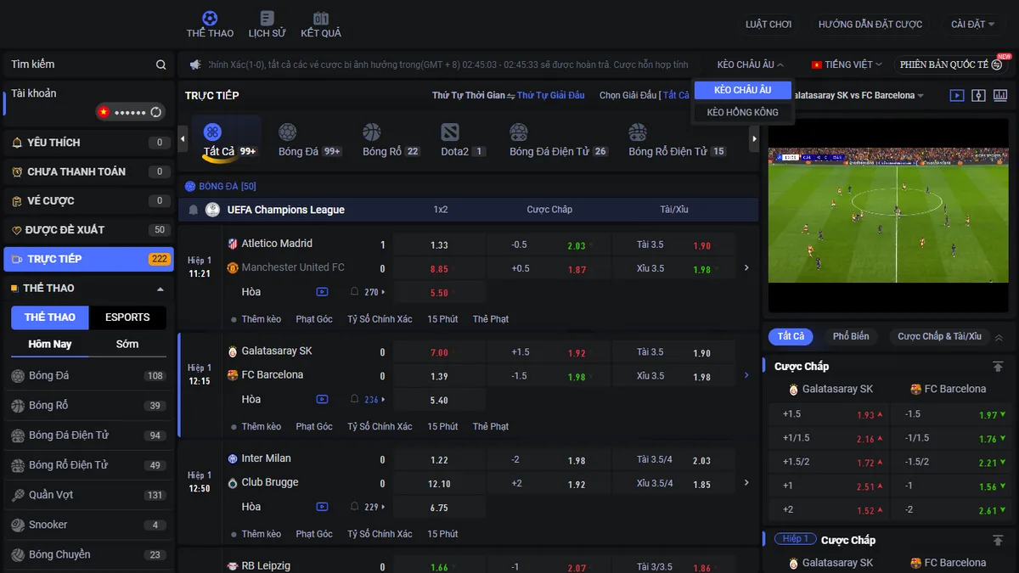Image resolution: width=1019 pixels, height=573 pixels.
Task: Show the live video view icon above the player
Action: pyautogui.click(x=957, y=95)
